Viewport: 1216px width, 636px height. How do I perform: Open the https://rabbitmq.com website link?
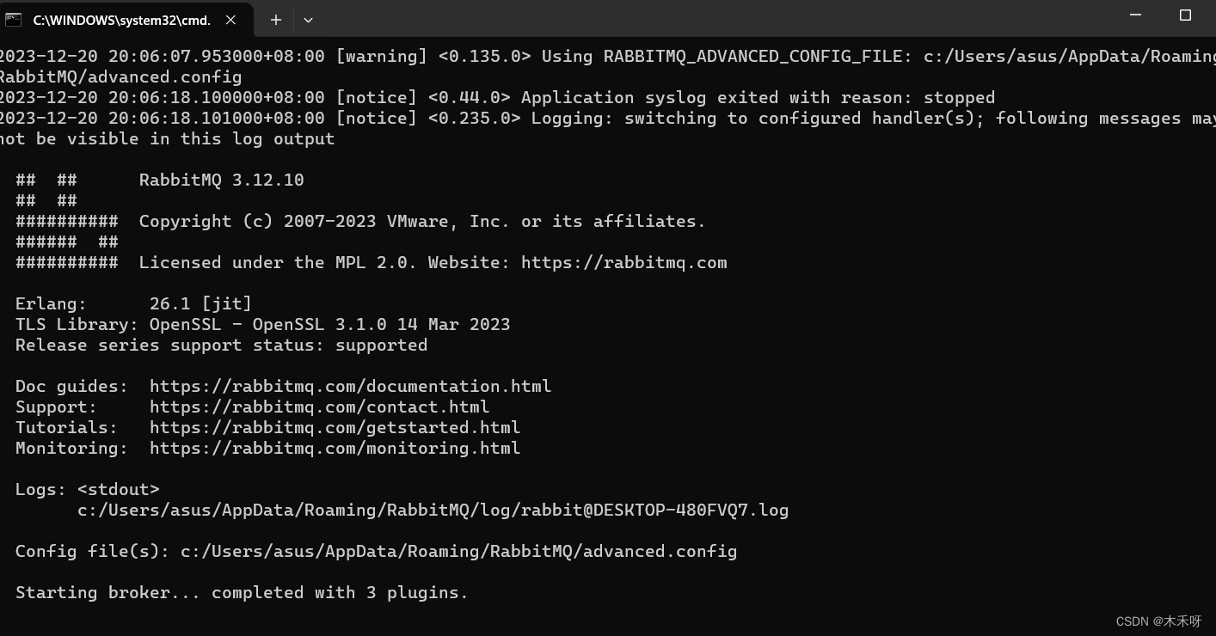point(623,262)
